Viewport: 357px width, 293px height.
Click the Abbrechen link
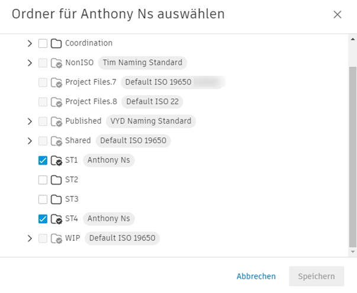point(256,276)
